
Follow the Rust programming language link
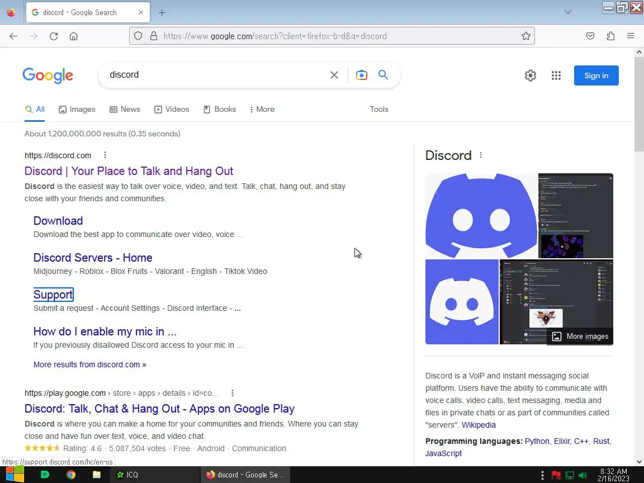601,441
